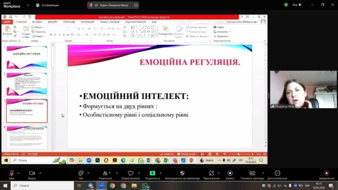
Task: Select the fourth slide thumbnail
Action: click(27, 137)
